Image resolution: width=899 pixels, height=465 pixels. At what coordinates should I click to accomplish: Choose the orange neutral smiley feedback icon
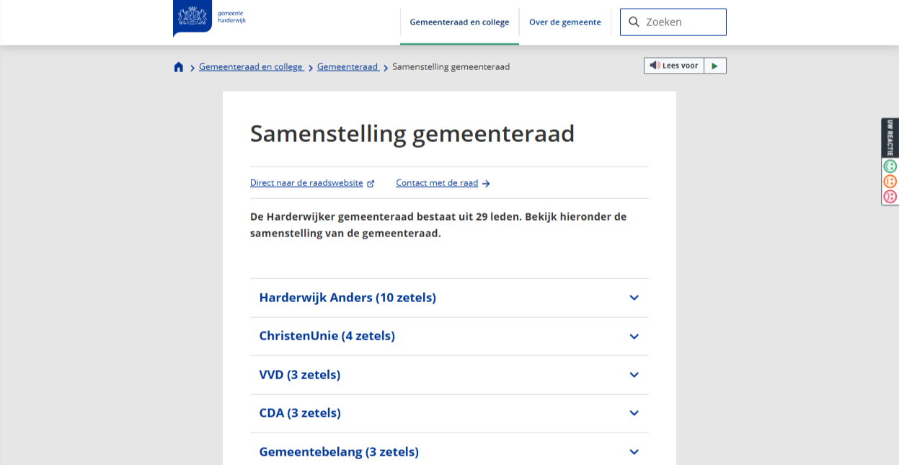[x=890, y=181]
